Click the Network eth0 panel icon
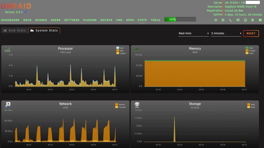Image resolution: width=264 pixels, height=148 pixels. click(x=8, y=105)
